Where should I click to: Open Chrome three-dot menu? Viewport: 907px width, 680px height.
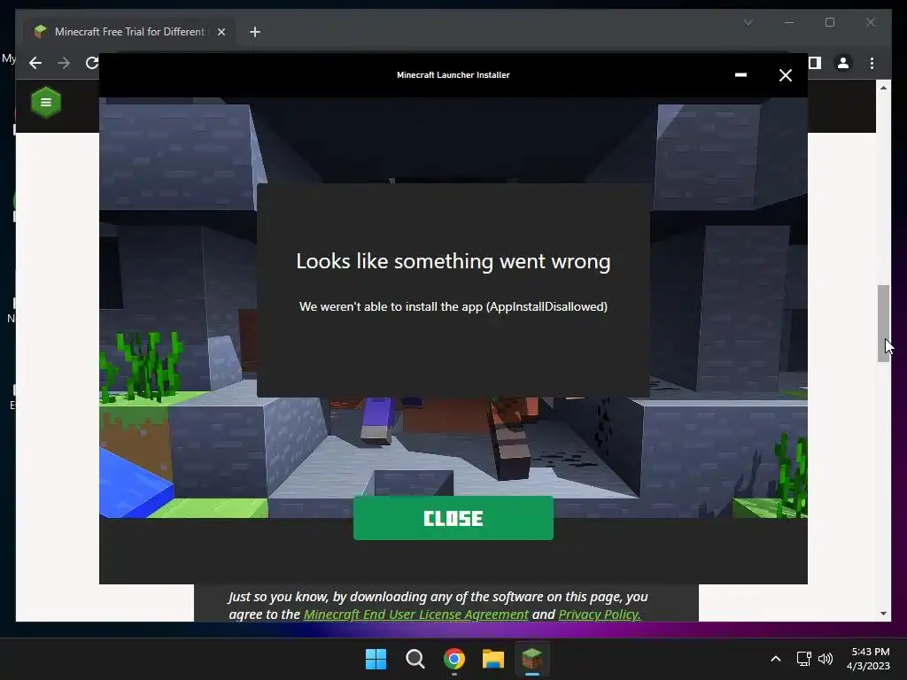pos(872,63)
